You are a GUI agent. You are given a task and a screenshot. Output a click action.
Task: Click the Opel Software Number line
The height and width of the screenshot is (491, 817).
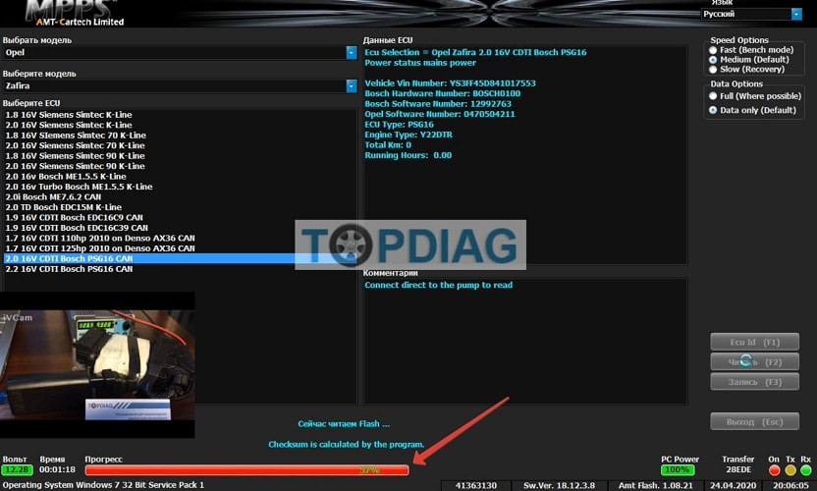[440, 114]
